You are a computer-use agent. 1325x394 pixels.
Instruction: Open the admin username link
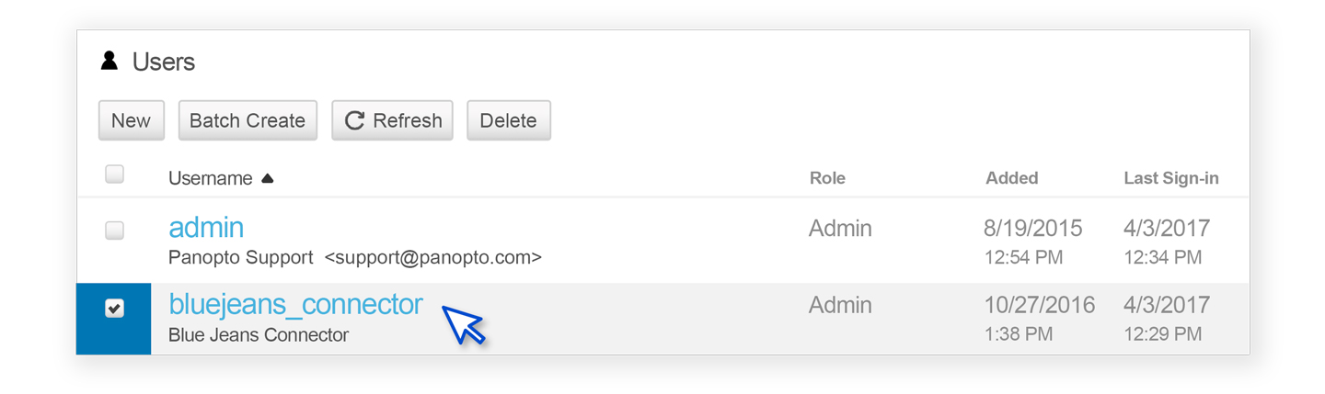point(206,228)
